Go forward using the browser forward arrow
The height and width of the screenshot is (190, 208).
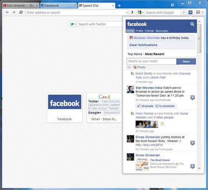(x=14, y=12)
